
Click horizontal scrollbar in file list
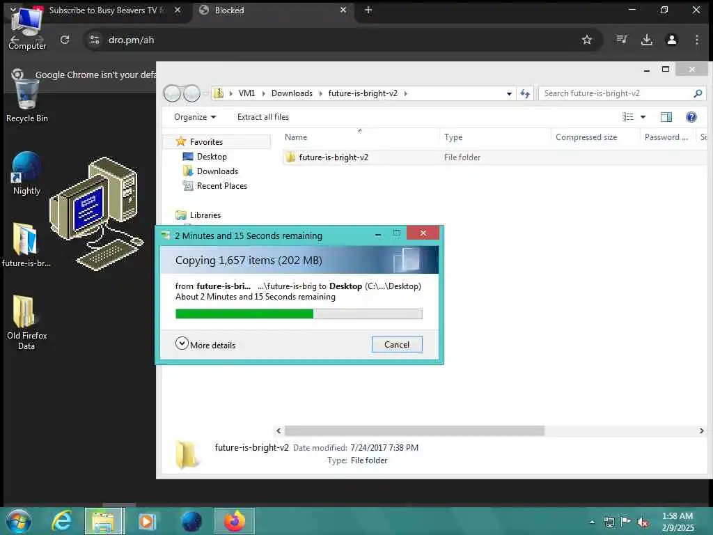click(414, 431)
